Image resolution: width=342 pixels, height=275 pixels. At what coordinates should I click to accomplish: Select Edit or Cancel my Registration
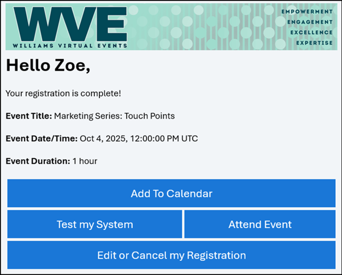(x=171, y=255)
